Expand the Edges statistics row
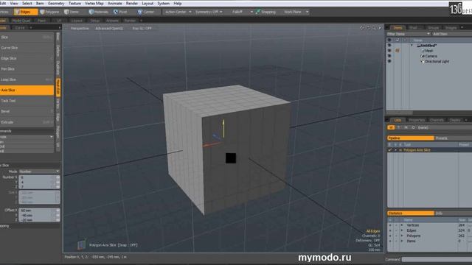This screenshot has height=265, width=472. click(402, 230)
